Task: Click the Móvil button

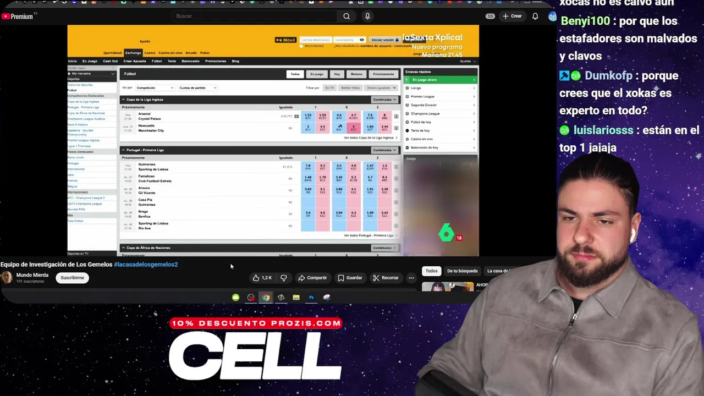Action: (285, 40)
